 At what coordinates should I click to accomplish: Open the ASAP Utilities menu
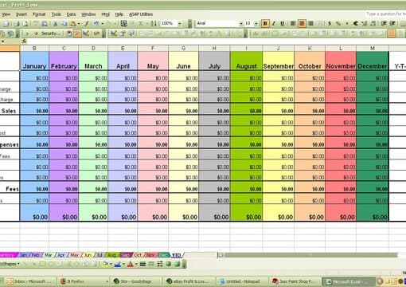[141, 14]
